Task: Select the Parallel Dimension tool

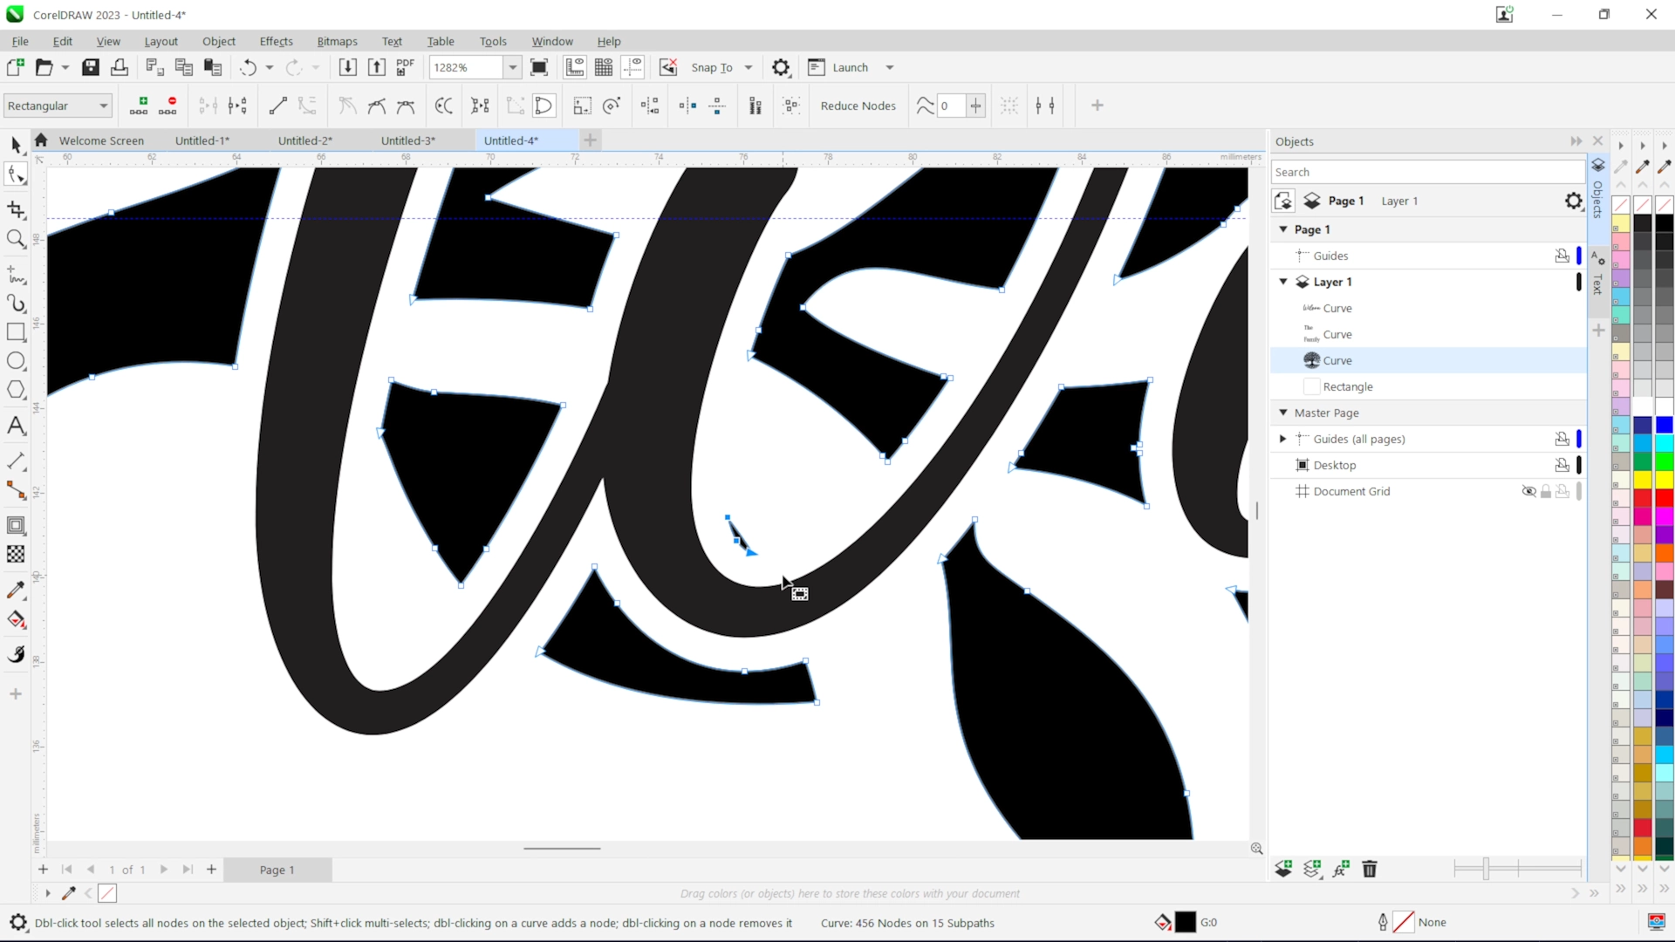Action: [16, 461]
